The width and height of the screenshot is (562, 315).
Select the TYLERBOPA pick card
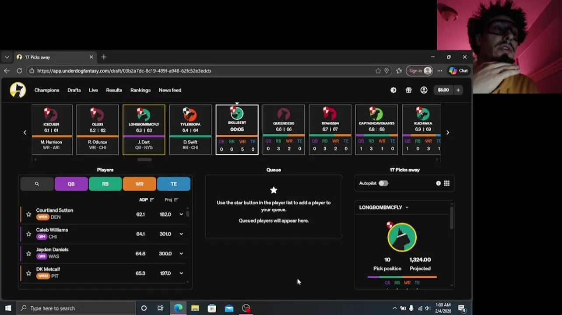190,130
